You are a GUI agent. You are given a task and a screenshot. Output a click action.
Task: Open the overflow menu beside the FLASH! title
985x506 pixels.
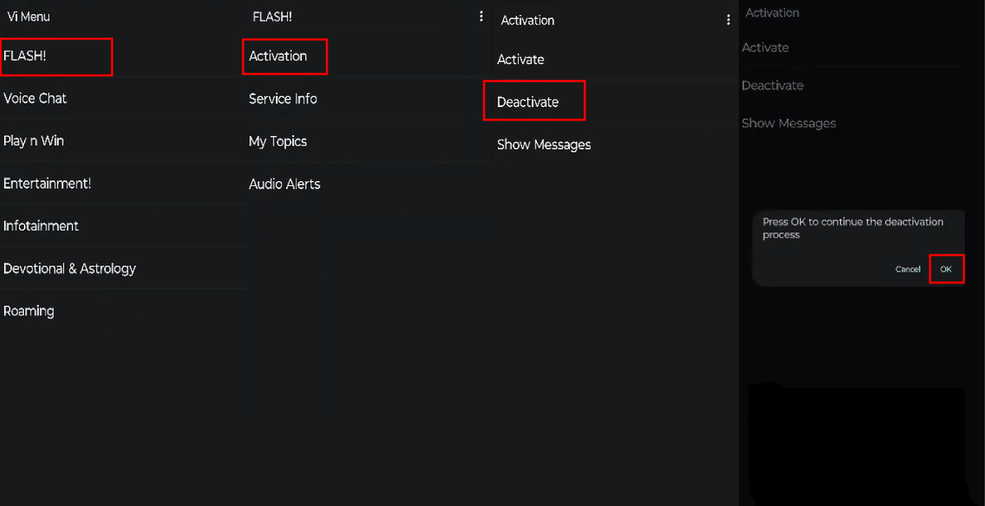click(x=481, y=16)
